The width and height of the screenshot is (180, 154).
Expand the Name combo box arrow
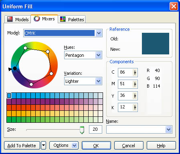[168, 129]
